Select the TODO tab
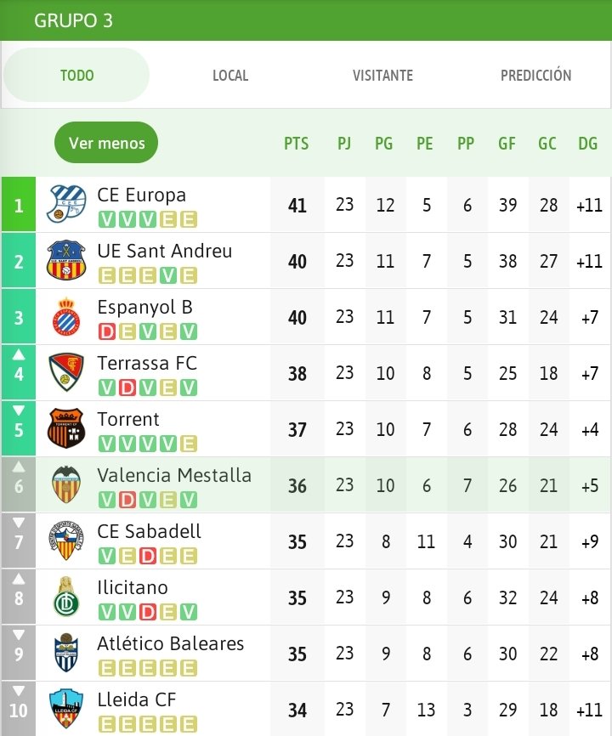Image resolution: width=612 pixels, height=736 pixels. (x=76, y=75)
